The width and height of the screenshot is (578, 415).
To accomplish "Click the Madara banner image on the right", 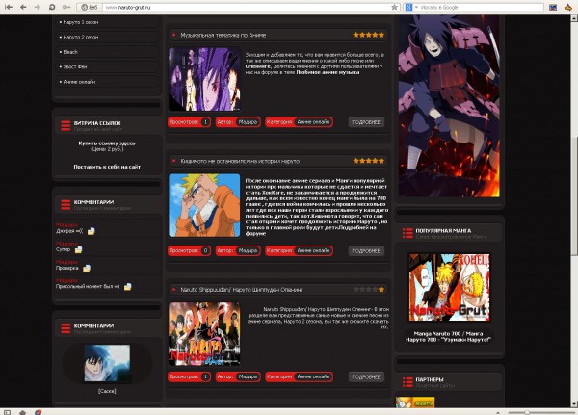I will pyautogui.click(x=449, y=106).
